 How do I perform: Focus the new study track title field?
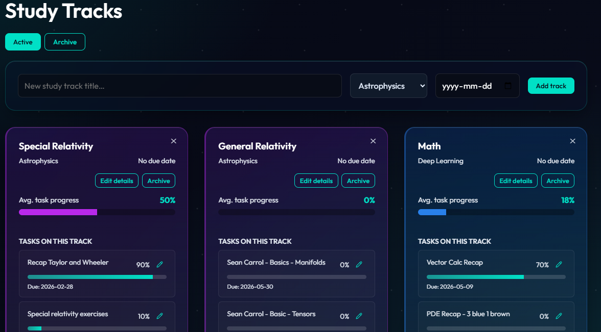click(180, 86)
